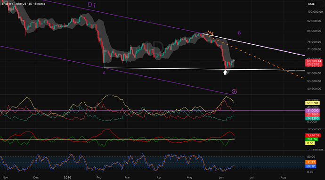This screenshot has width=325, height=180.
Task: Click the 71,000.00 price axis label
Action: (x=315, y=49)
